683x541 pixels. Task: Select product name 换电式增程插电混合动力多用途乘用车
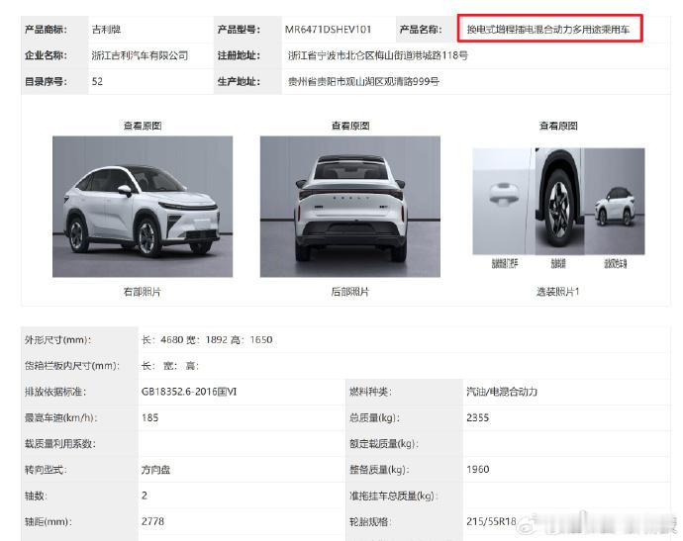click(548, 30)
